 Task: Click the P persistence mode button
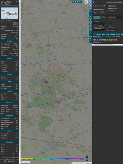coord(90,31)
